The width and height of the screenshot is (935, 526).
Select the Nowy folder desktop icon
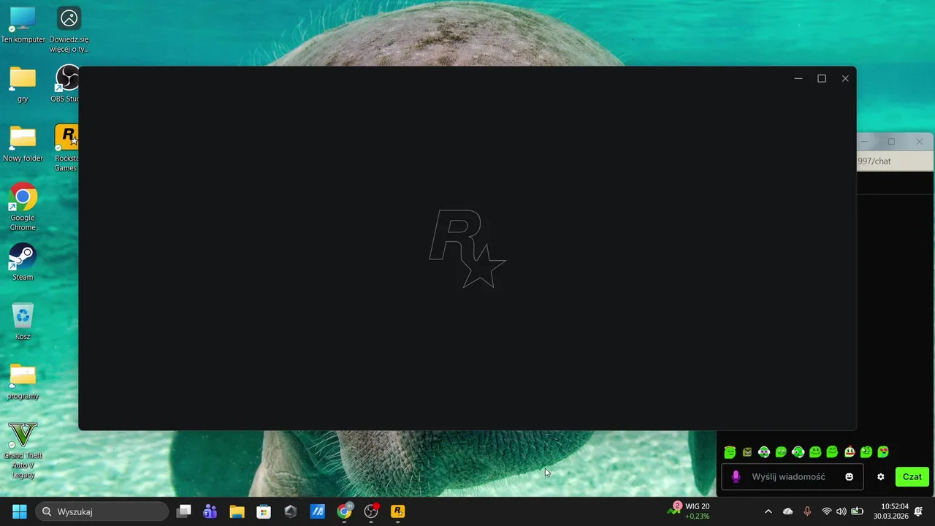click(23, 143)
